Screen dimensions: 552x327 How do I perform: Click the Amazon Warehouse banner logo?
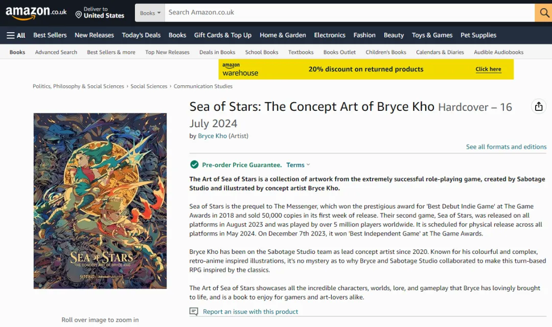[240, 69]
